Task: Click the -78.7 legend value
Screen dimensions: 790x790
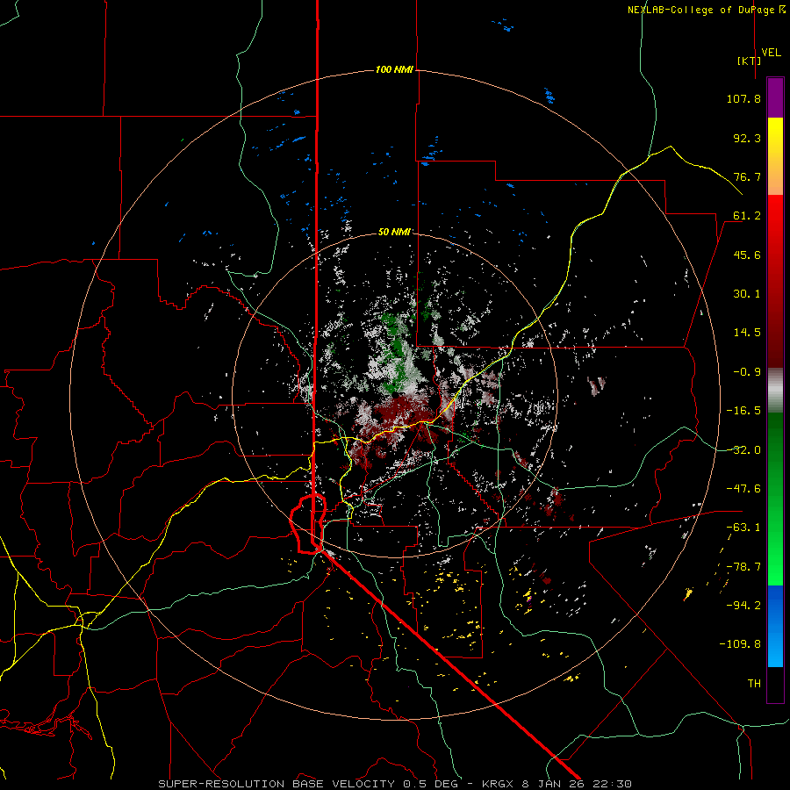Action: pos(743,567)
